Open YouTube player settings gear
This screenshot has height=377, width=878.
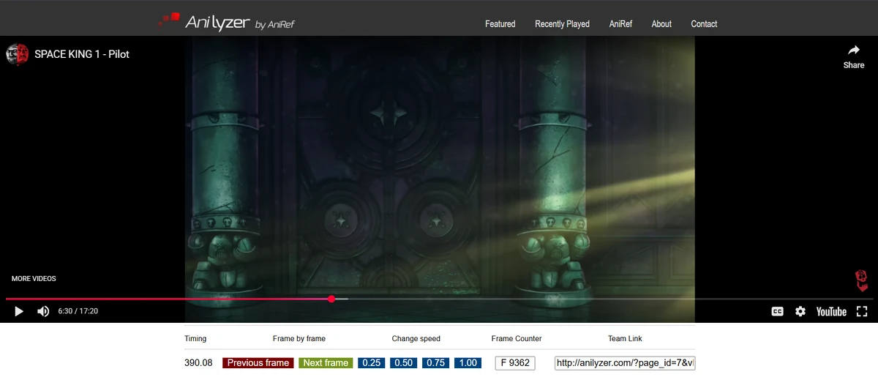(800, 311)
